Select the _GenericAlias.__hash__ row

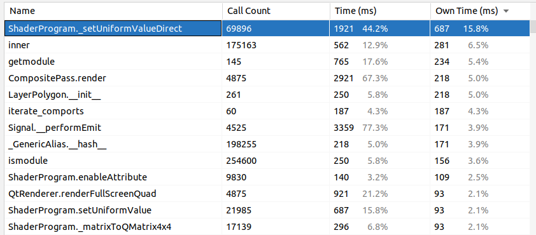[x=267, y=144]
